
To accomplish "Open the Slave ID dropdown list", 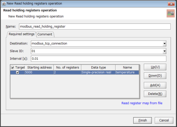I will click(164, 51).
